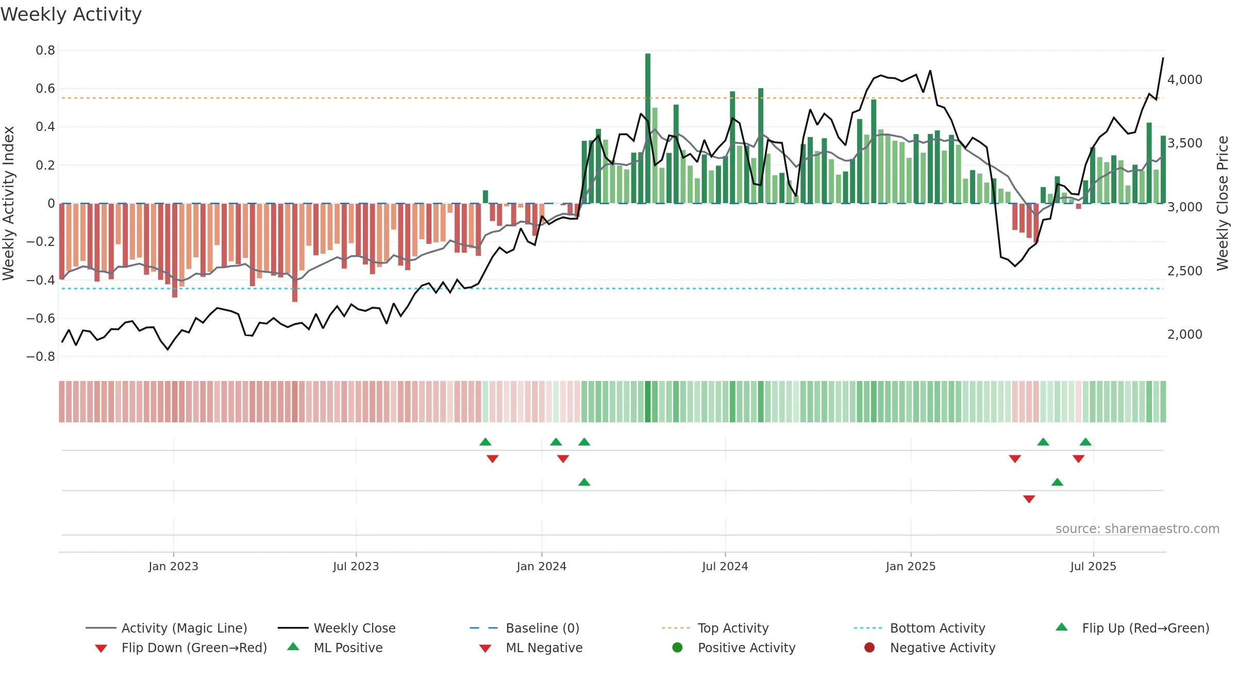The width and height of the screenshot is (1237, 696).
Task: Click the cyan dashed Bottom Activity line
Action: pyautogui.click(x=612, y=288)
